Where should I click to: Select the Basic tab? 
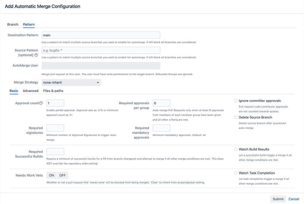13,91
